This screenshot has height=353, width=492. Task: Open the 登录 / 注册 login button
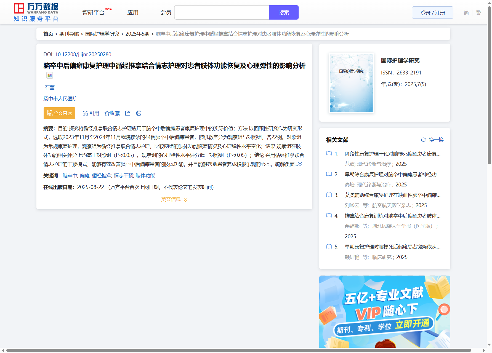click(x=432, y=13)
